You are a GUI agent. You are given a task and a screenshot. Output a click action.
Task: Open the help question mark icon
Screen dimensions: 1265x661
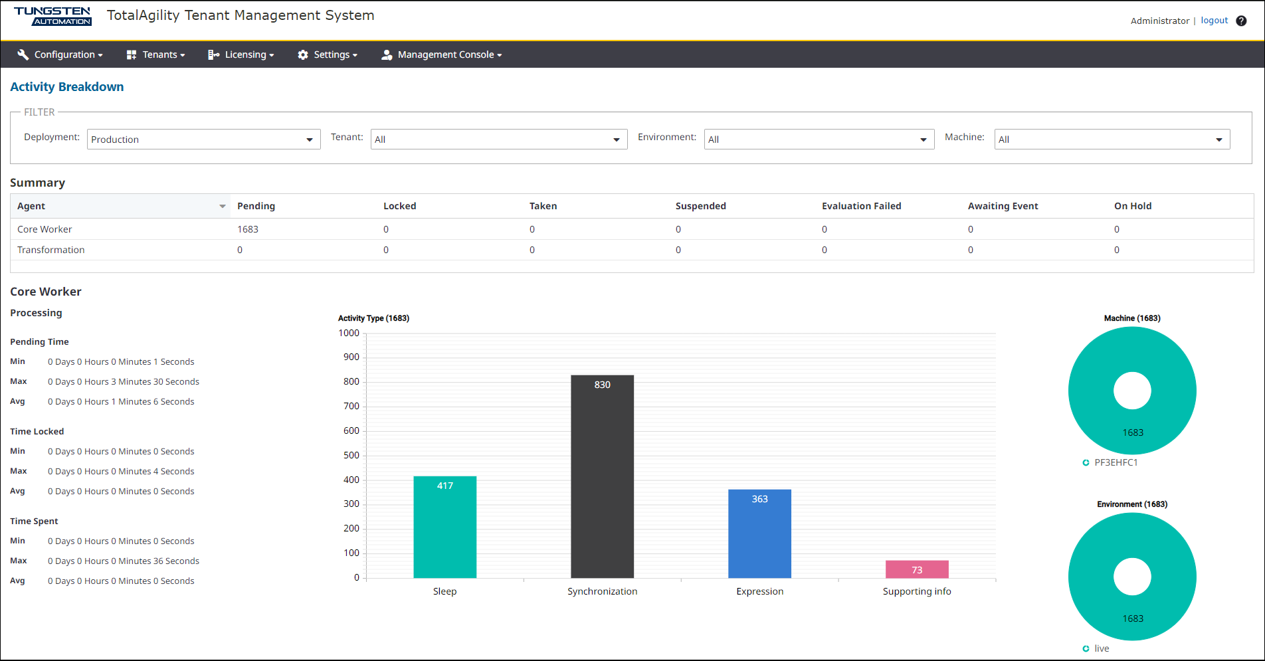coord(1241,21)
